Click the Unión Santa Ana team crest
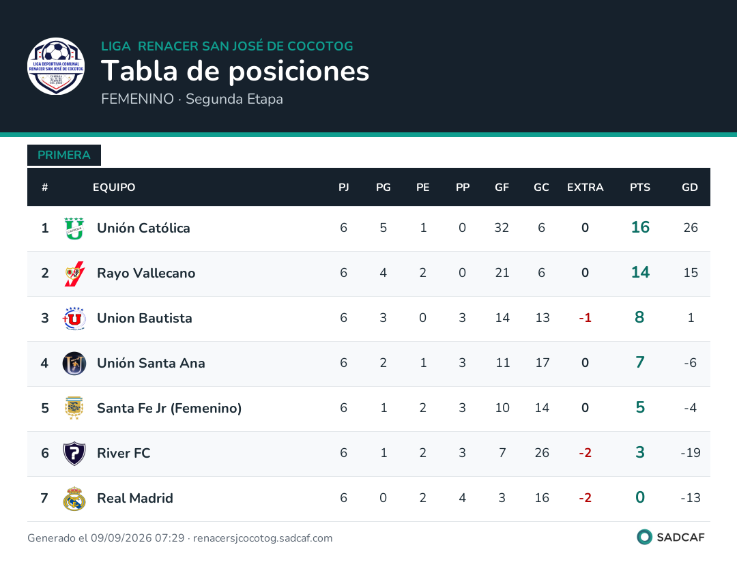The image size is (737, 573). pos(74,364)
